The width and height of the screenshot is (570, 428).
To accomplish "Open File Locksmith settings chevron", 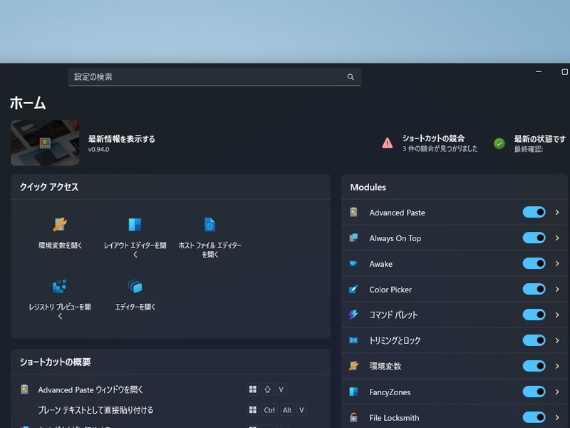I will (x=557, y=417).
